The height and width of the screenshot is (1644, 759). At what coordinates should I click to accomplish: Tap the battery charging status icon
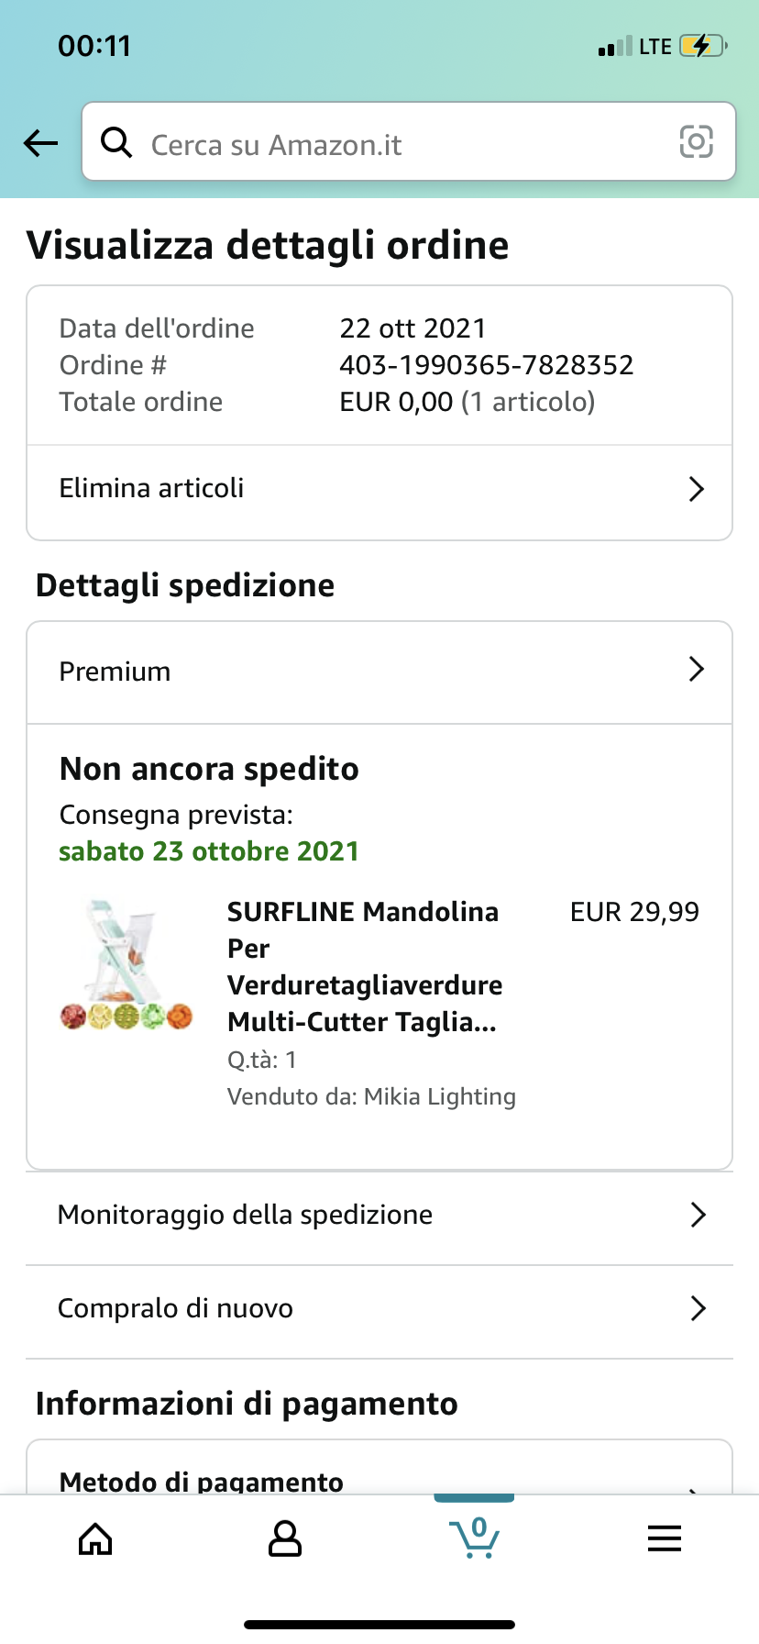703,46
